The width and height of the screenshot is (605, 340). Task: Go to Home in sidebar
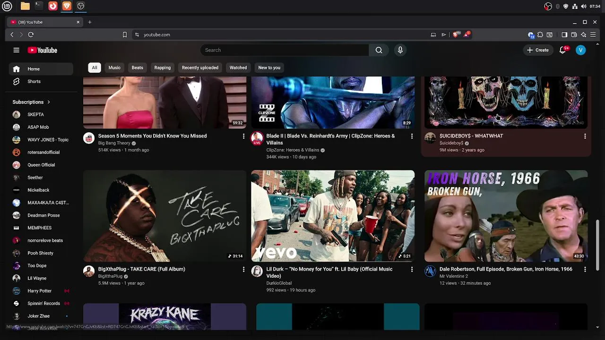41,69
